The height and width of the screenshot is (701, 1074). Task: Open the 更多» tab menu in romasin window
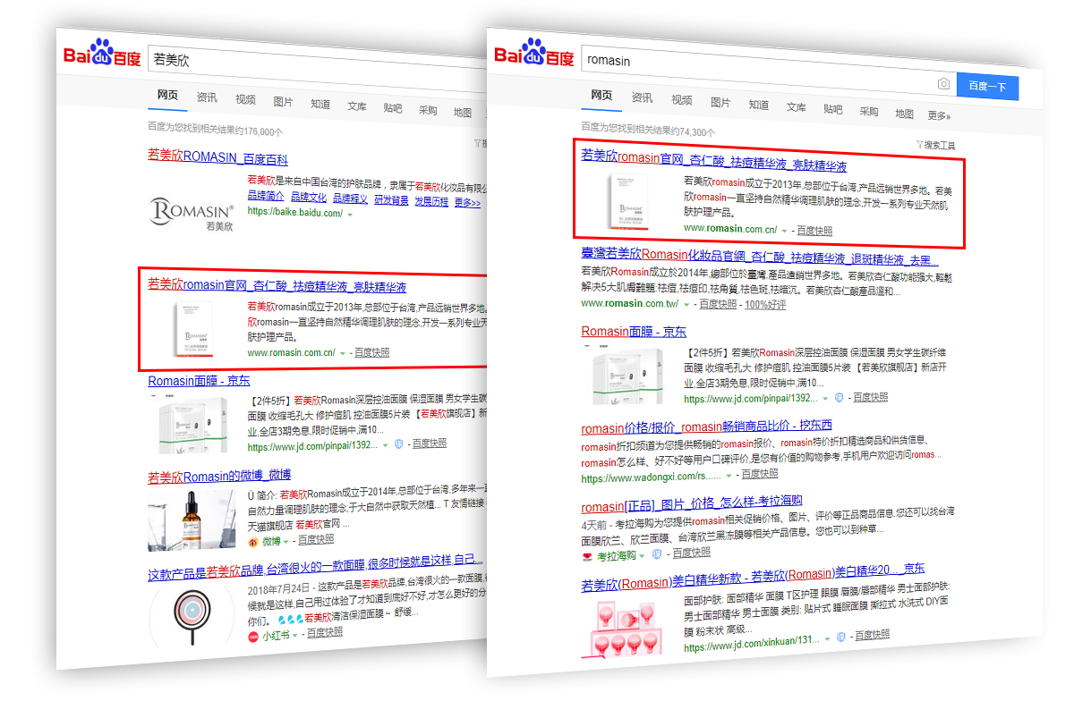click(x=939, y=115)
